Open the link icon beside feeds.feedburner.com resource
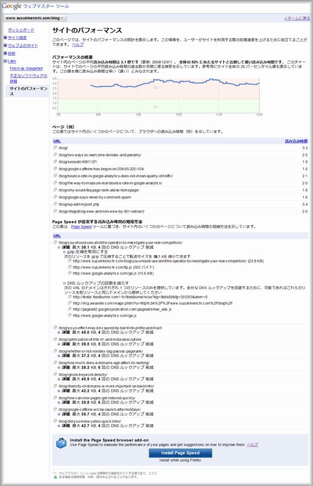The width and height of the screenshot is (313, 486). pos(69,297)
